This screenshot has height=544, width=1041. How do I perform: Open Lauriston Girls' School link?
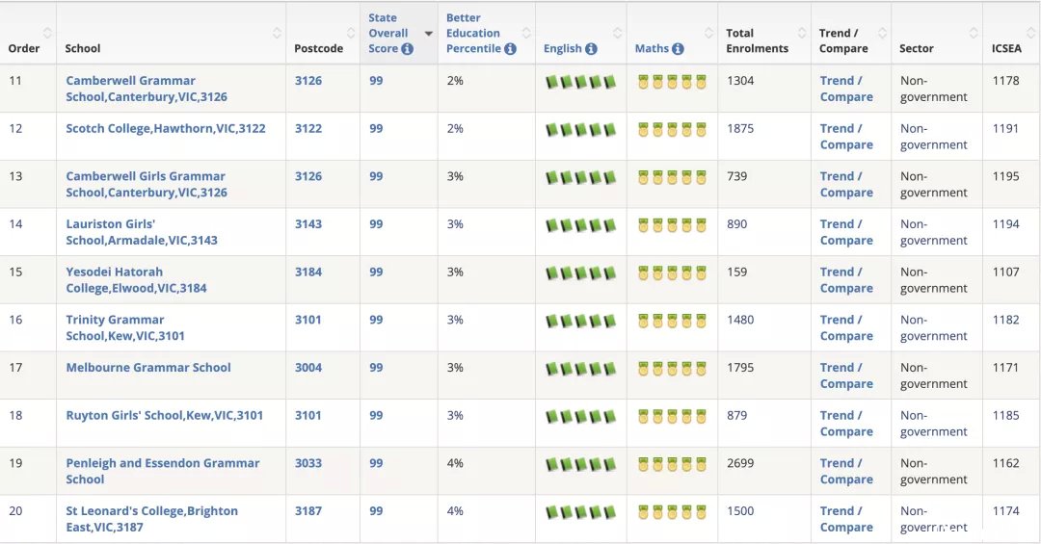tap(142, 232)
